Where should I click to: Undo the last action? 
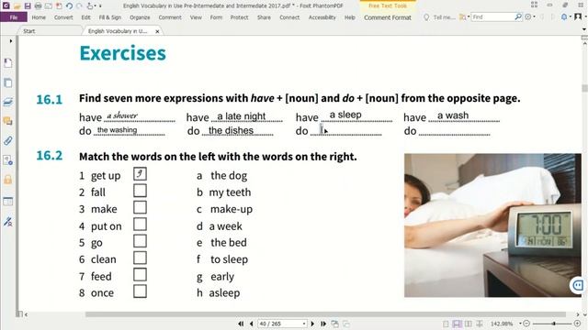coord(70,6)
